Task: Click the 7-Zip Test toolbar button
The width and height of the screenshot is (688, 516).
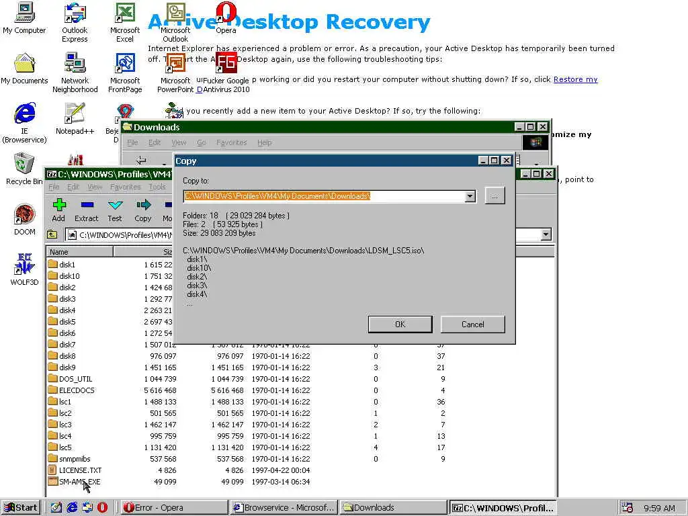Action: tap(115, 210)
